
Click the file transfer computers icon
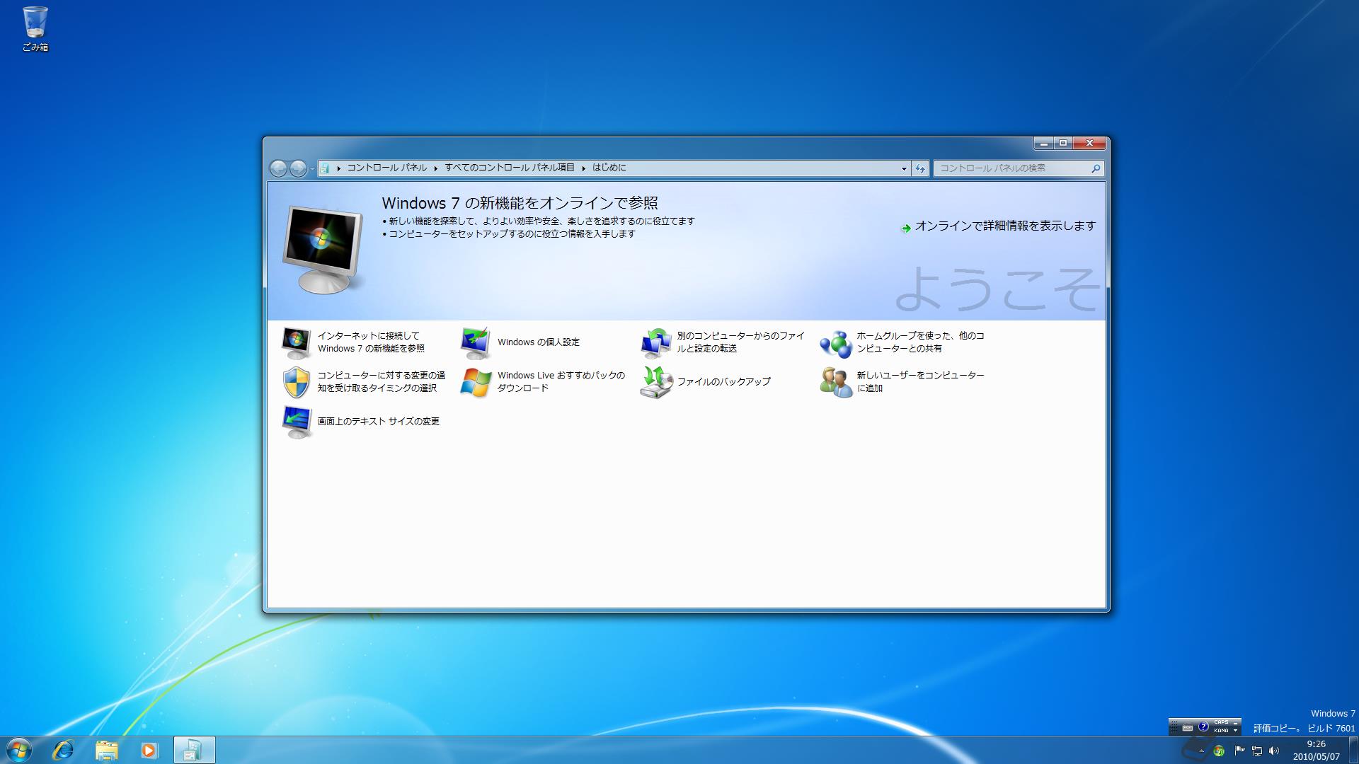(x=655, y=342)
